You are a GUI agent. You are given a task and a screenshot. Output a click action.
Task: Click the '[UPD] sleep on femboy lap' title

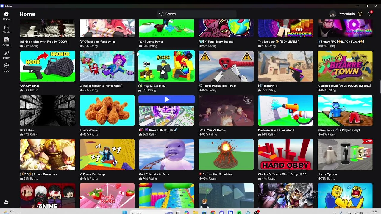tap(98, 42)
